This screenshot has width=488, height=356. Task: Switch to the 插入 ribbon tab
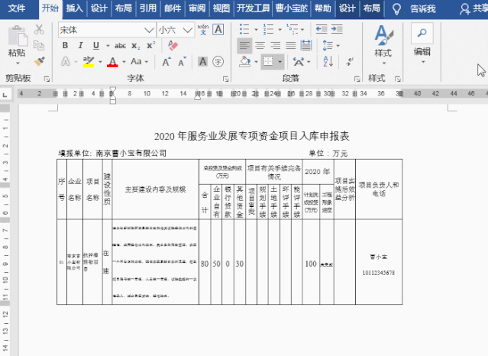(74, 8)
